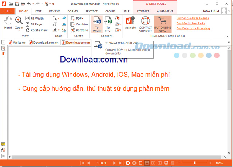Image resolution: width=233 pixels, height=167 pixels.
Task: Open the Select tool dropdown arrow
Action: click(59, 19)
